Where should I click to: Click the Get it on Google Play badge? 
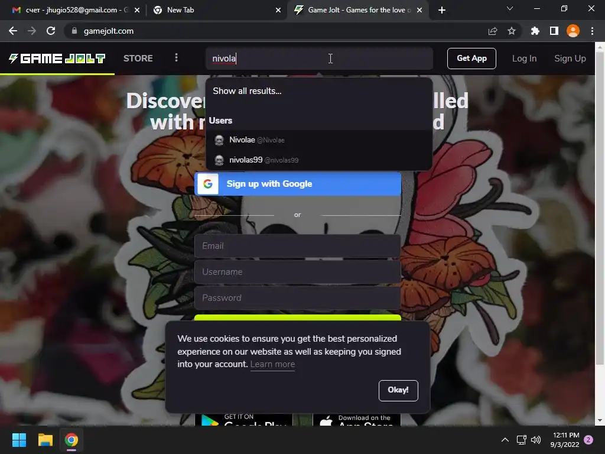click(x=243, y=419)
